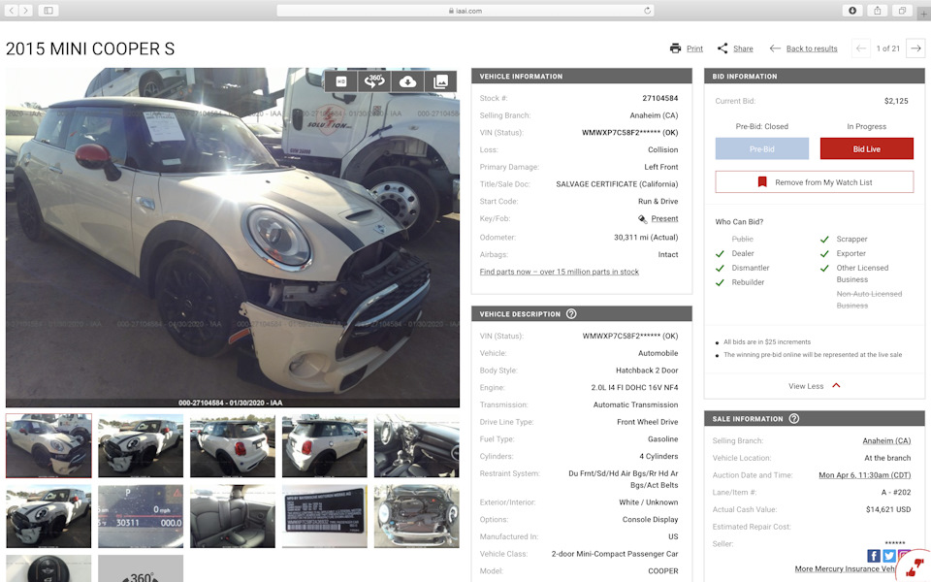Open Anaheim (CA) selling branch link
This screenshot has height=582, width=931.
886,440
